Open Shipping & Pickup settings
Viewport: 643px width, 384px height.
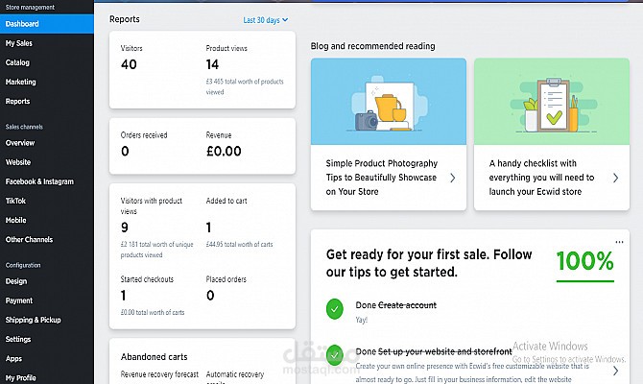pyautogui.click(x=33, y=320)
